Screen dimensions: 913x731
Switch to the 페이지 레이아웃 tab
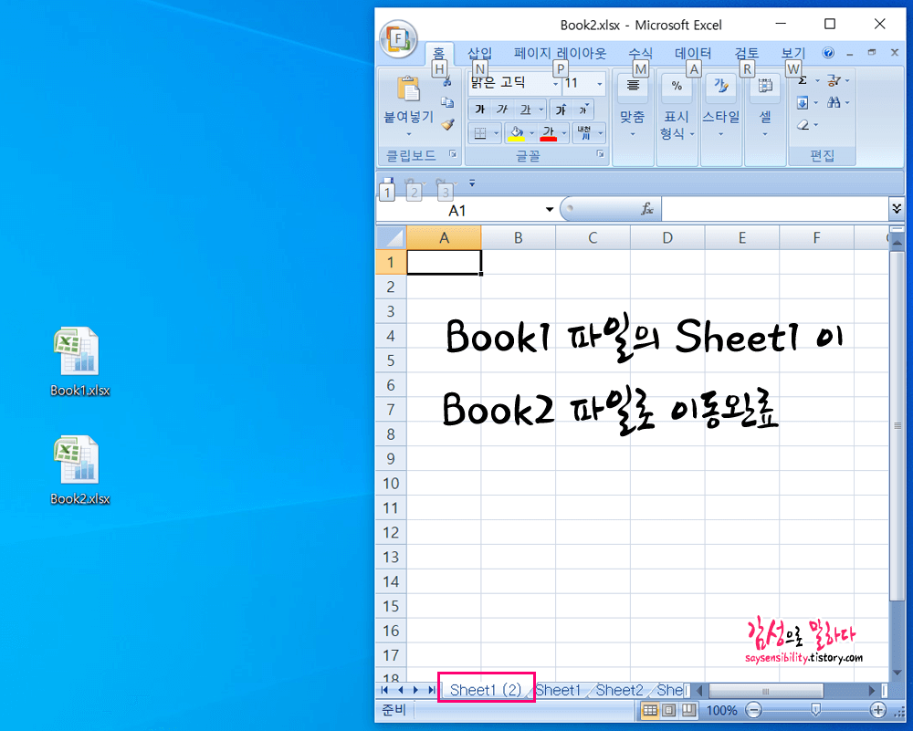click(x=561, y=54)
